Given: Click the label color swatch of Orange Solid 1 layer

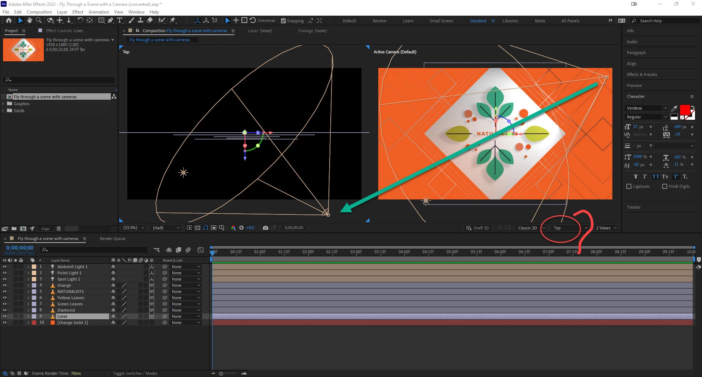Looking at the screenshot, I should coord(34,323).
